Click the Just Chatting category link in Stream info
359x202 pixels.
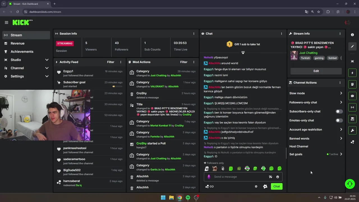(x=308, y=53)
